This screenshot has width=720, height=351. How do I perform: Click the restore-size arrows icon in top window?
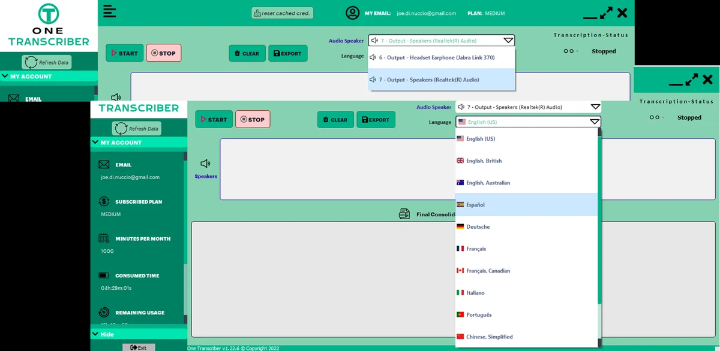click(x=606, y=13)
